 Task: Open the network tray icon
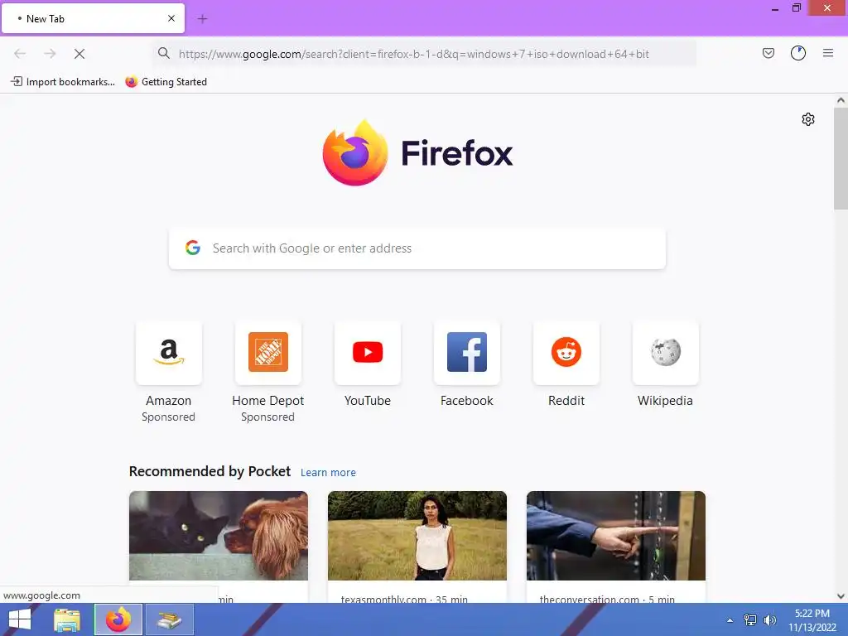[x=750, y=619]
